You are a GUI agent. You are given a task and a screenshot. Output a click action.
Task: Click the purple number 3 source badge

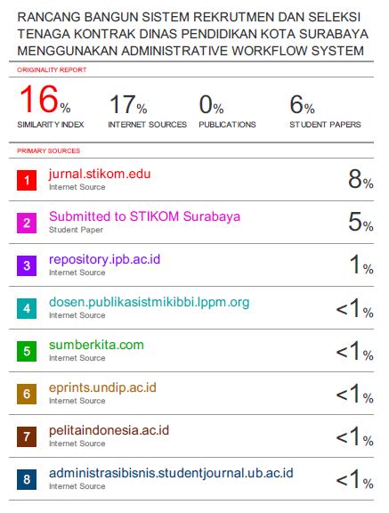tap(27, 265)
